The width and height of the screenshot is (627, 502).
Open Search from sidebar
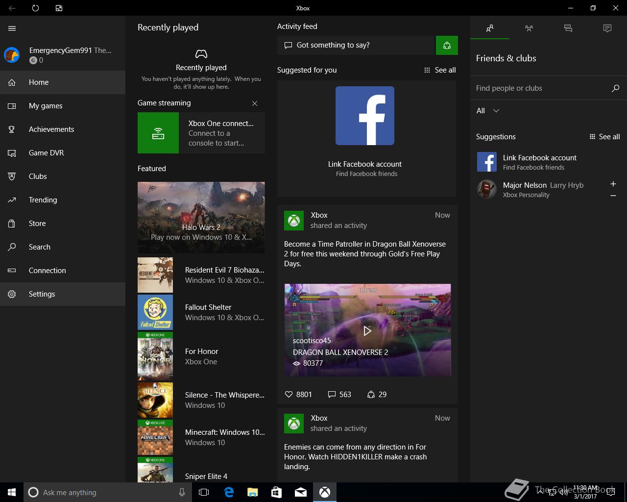tap(63, 247)
